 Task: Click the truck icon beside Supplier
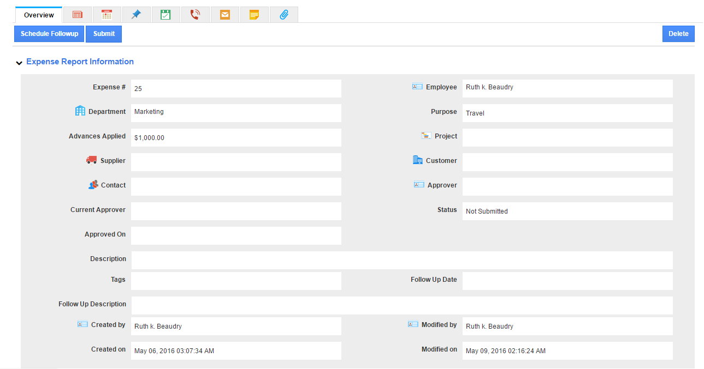[x=92, y=160]
